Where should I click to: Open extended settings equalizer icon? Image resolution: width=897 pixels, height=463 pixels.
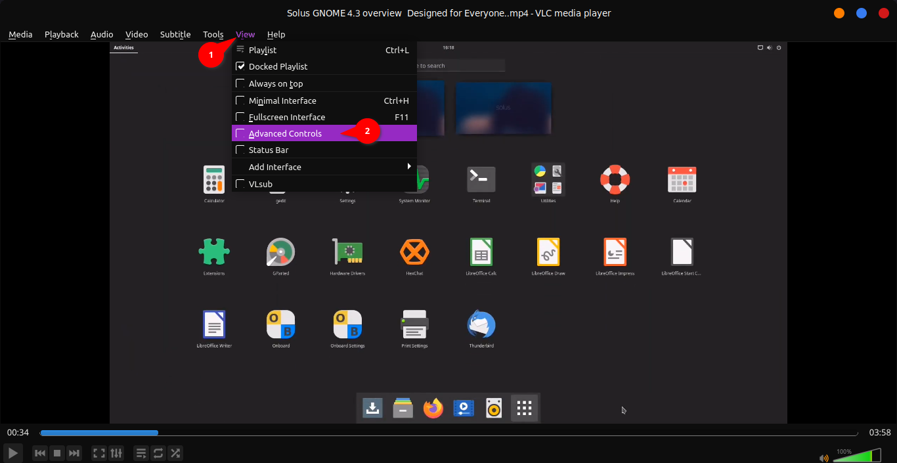click(116, 453)
